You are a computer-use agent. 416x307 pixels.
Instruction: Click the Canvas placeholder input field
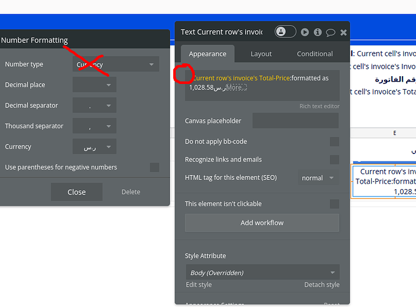click(x=296, y=120)
